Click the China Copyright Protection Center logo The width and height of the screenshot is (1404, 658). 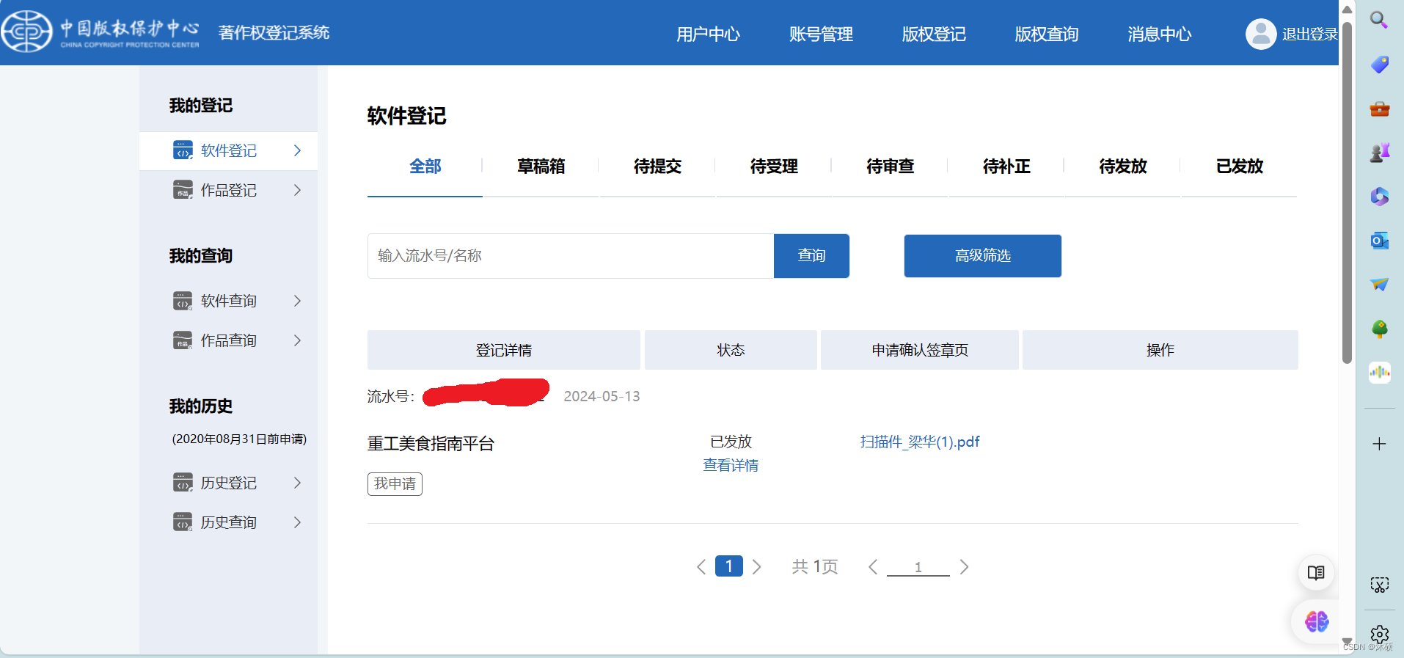[x=101, y=32]
